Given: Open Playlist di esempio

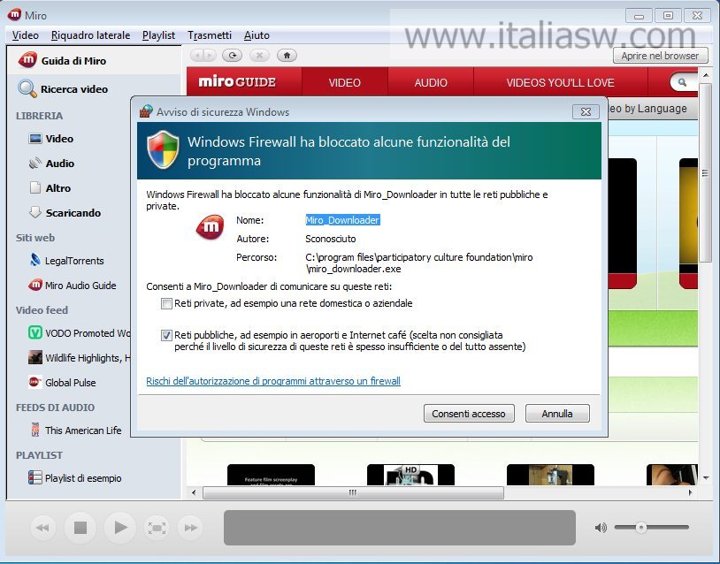Looking at the screenshot, I should point(75,478).
